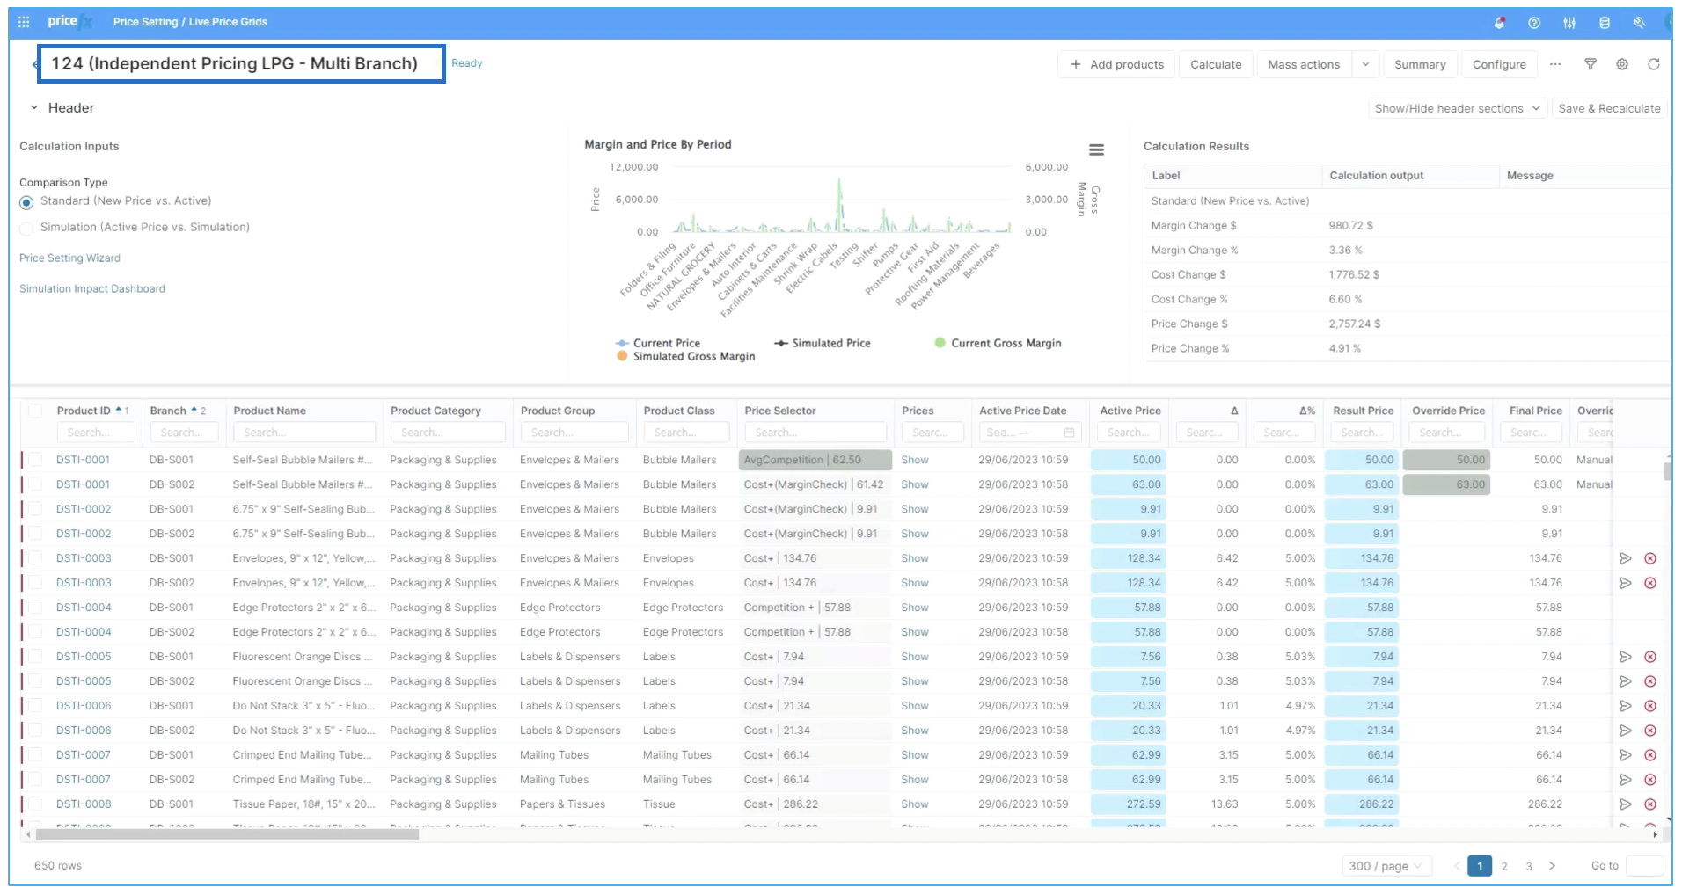
Task: Open grid settings gear icon
Action: tap(1622, 64)
